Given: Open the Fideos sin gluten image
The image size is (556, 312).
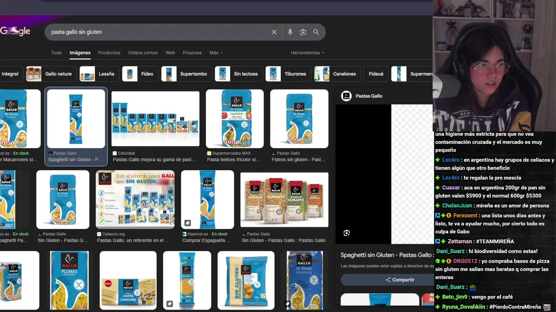Looking at the screenshot, I should [x=299, y=119].
